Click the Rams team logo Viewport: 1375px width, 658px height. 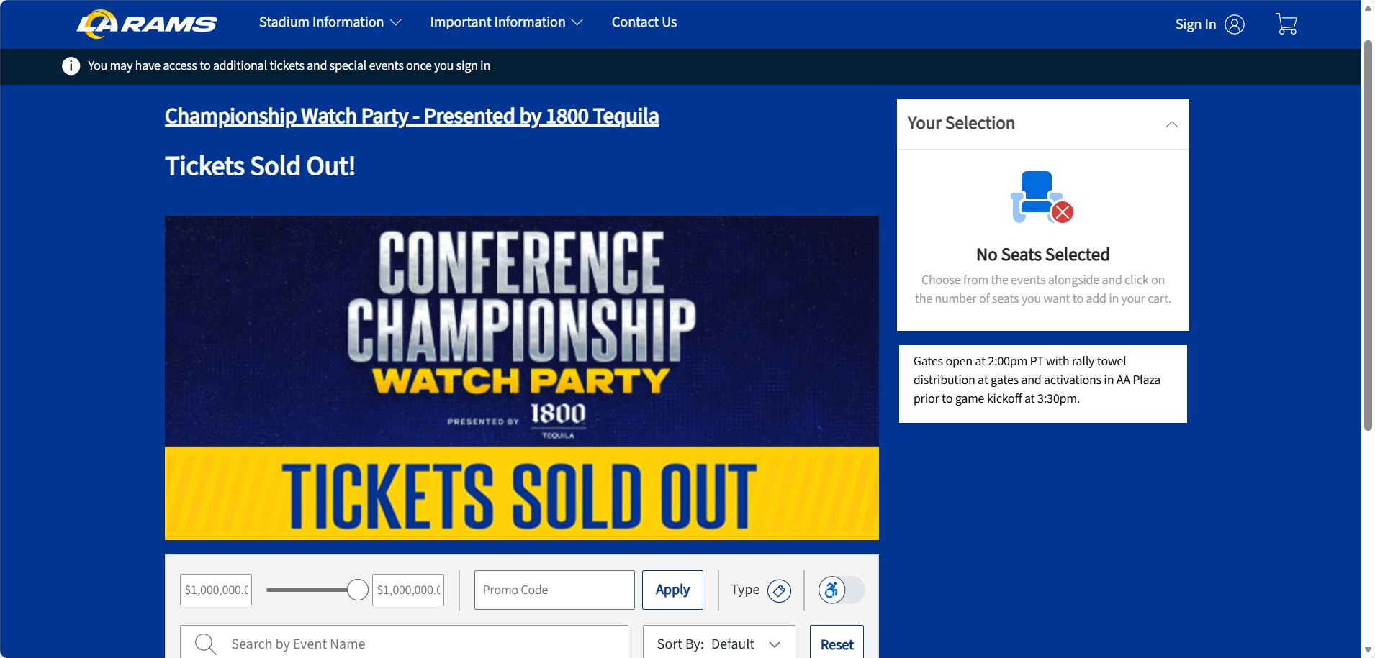pyautogui.click(x=146, y=23)
